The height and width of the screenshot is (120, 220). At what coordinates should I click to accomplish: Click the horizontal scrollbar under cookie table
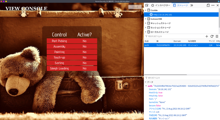coord(166,75)
